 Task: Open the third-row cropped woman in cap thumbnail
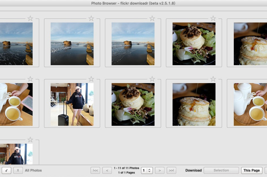coord(16,154)
